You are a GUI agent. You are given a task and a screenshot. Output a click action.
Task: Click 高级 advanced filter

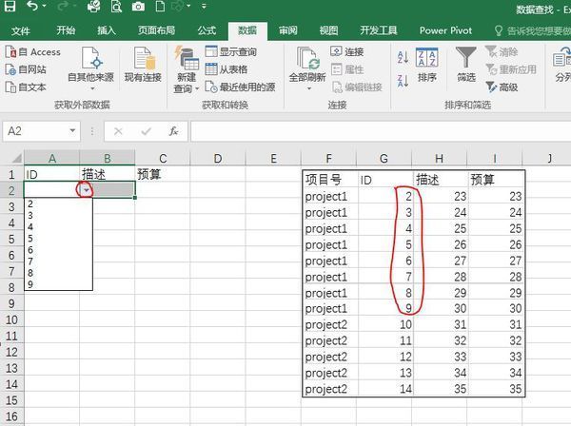pyautogui.click(x=502, y=87)
